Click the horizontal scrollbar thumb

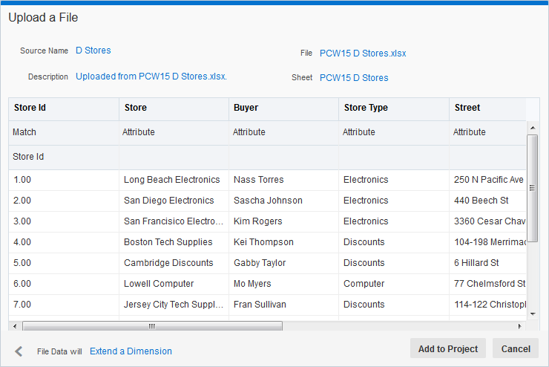tap(152, 326)
